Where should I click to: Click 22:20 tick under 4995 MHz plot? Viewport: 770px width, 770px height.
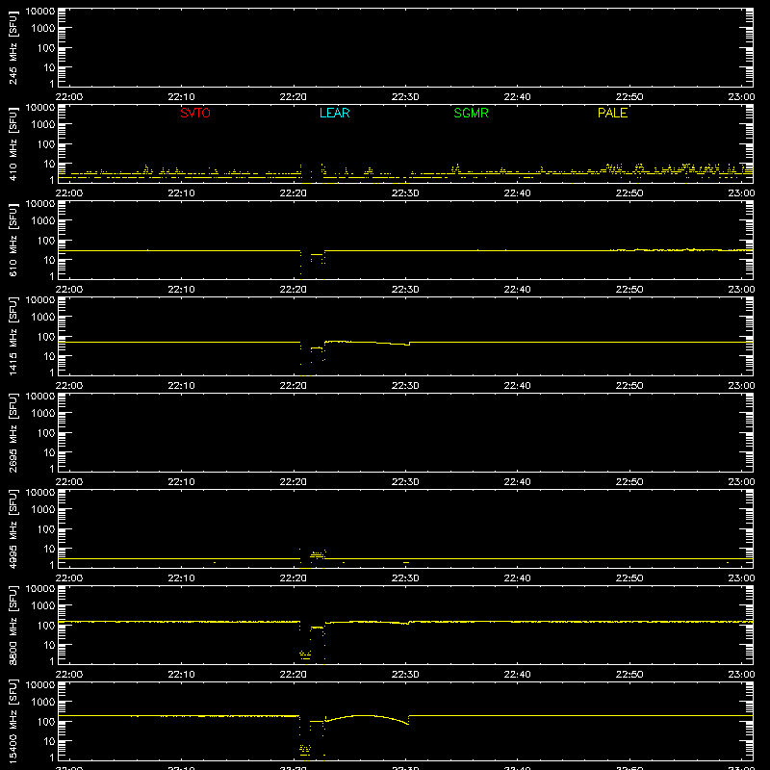(294, 578)
